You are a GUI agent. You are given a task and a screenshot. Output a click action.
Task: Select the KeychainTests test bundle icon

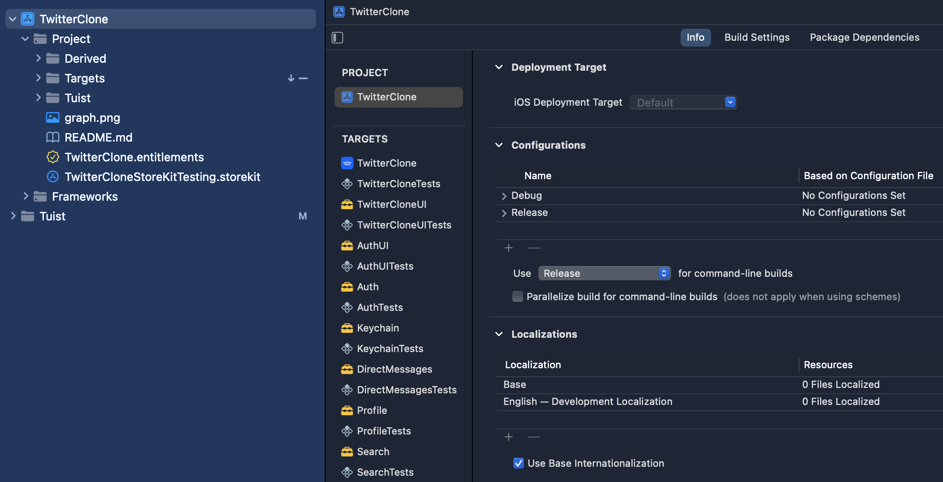coord(347,349)
